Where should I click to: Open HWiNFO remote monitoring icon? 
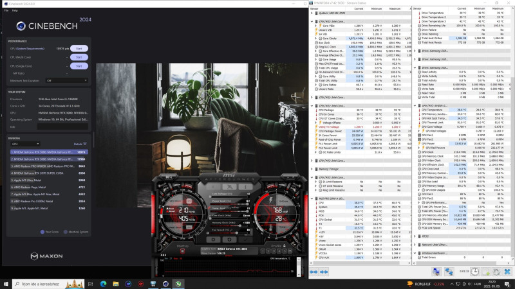tap(436, 272)
